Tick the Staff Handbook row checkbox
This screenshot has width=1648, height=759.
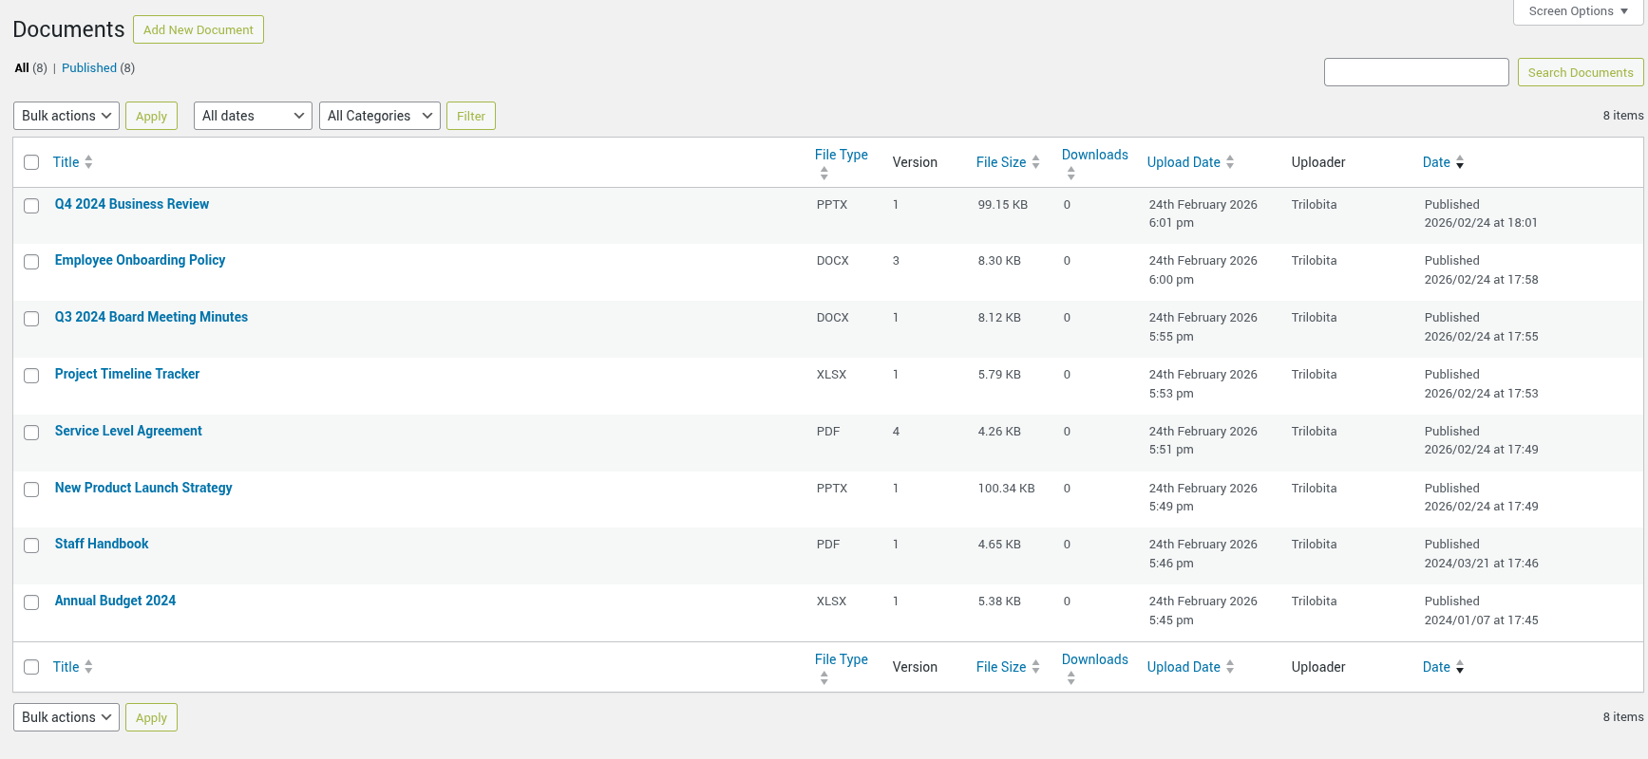(x=31, y=546)
